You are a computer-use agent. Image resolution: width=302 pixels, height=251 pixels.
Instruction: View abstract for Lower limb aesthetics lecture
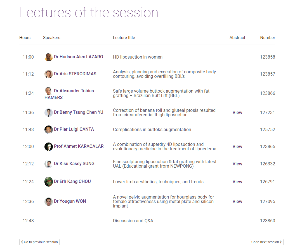[x=237, y=182]
